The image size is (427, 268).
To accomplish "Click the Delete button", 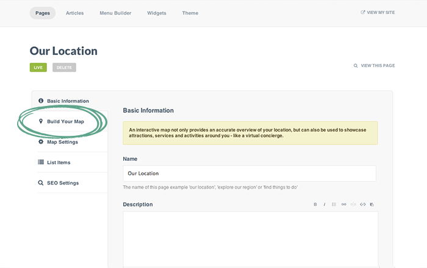I will [64, 68].
